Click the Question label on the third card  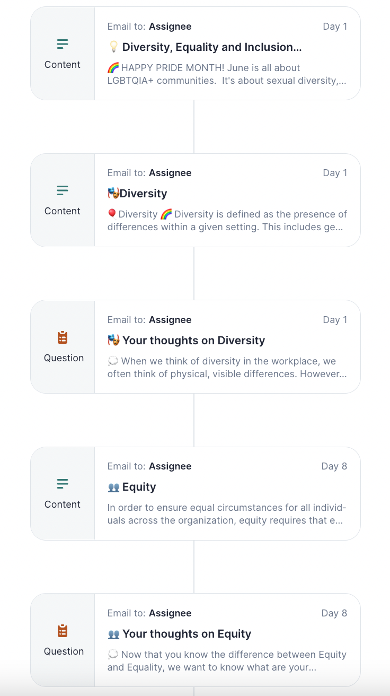click(64, 358)
